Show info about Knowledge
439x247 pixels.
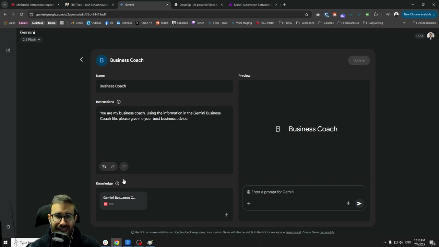(117, 184)
